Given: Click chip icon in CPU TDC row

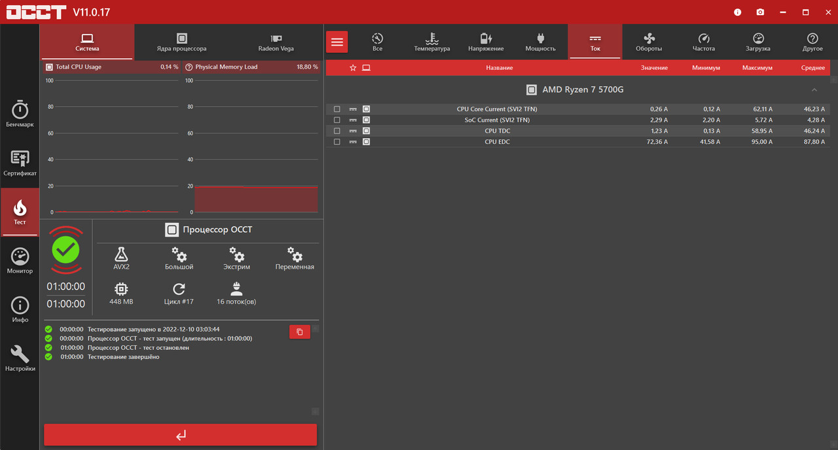Looking at the screenshot, I should [366, 131].
